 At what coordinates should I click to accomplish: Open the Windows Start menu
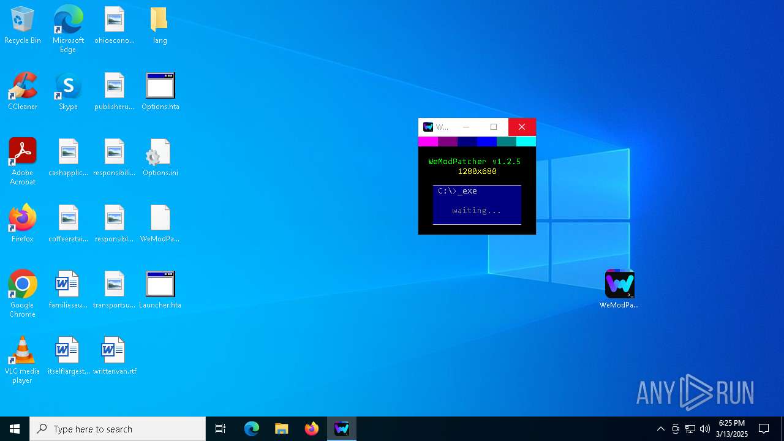[x=15, y=429]
